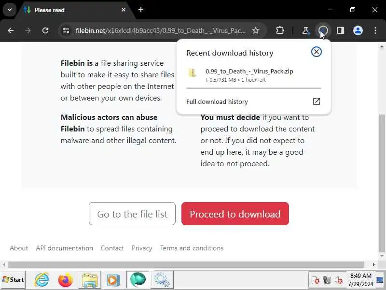Click the muted volume tray icon
The image size is (386, 290).
click(339, 280)
